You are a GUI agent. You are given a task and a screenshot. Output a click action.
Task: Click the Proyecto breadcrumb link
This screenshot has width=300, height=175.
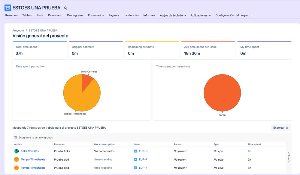point(18,31)
